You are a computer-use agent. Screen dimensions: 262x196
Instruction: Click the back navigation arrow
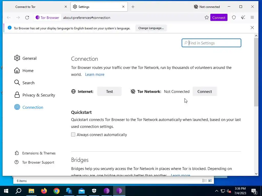pyautogui.click(x=9, y=18)
